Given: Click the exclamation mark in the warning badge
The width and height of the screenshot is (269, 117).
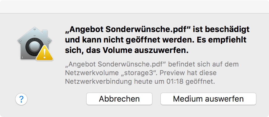Looking at the screenshot, I should (45, 54).
